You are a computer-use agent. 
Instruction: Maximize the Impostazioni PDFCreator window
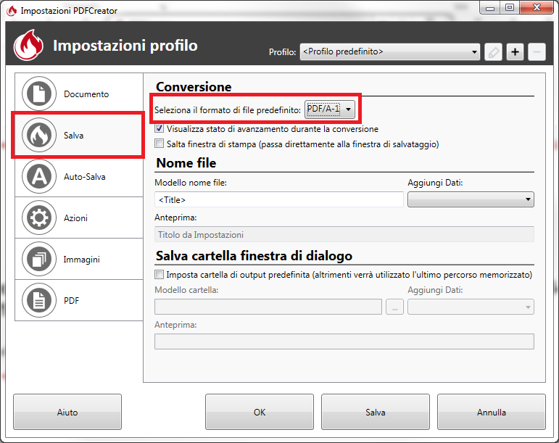click(510, 8)
